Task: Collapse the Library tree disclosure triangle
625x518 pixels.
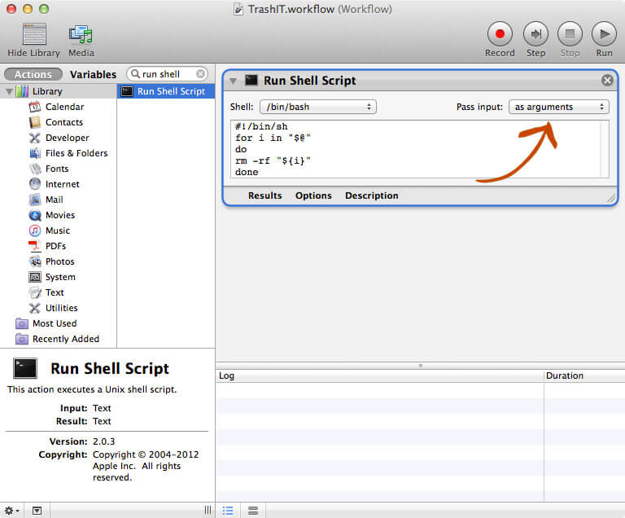Action: (8, 91)
